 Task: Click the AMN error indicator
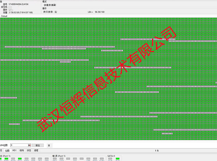(102, 159)
